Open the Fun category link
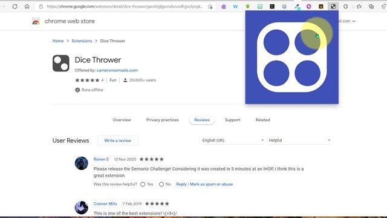The image size is (387, 218). pos(113,80)
